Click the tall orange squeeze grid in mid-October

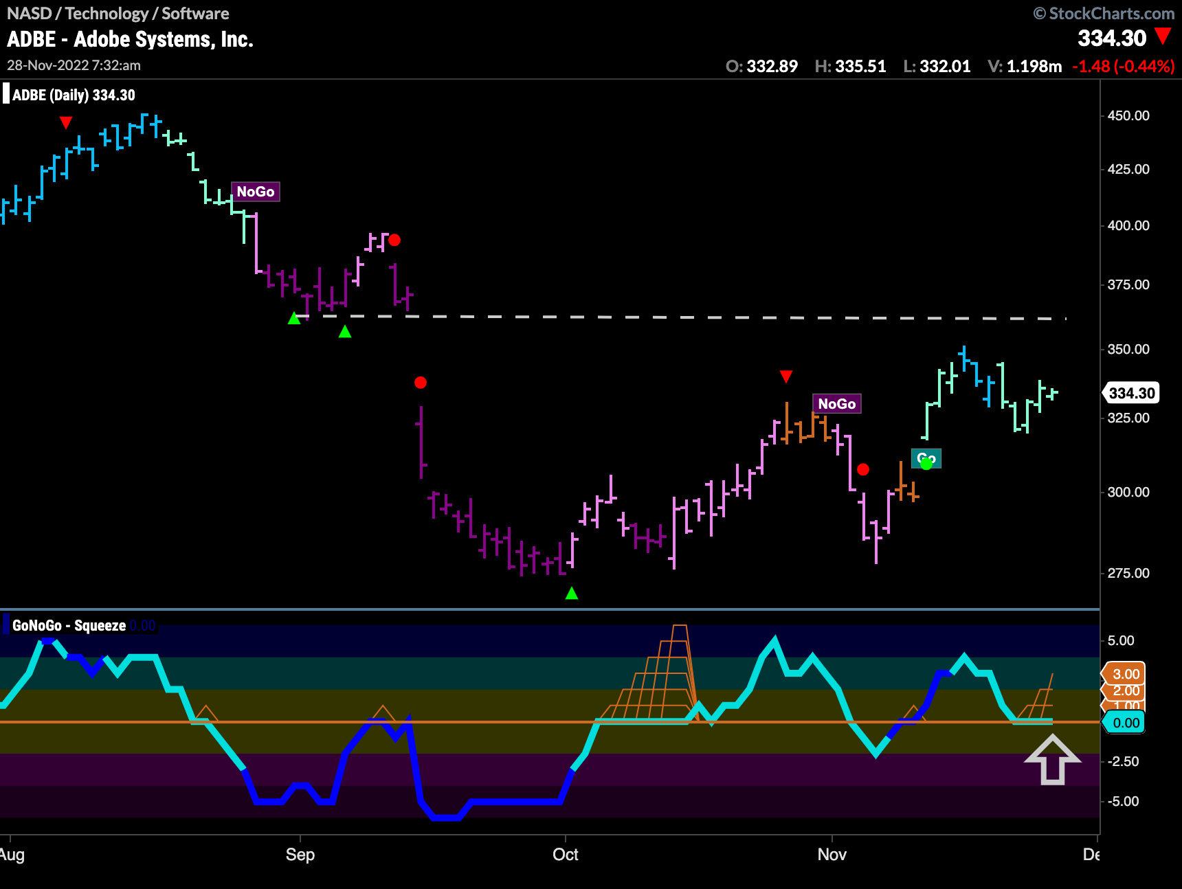pyautogui.click(x=650, y=673)
